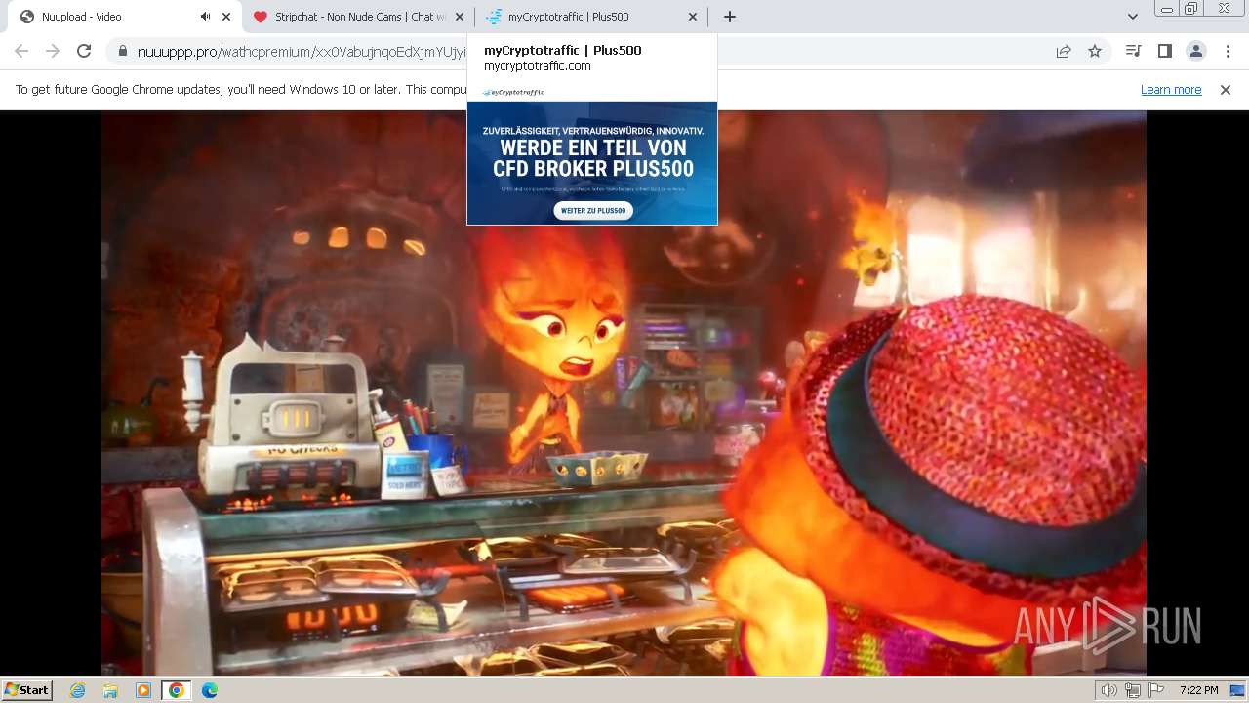Open the tab search dropdown arrow
The width and height of the screenshot is (1249, 703).
(x=1132, y=17)
